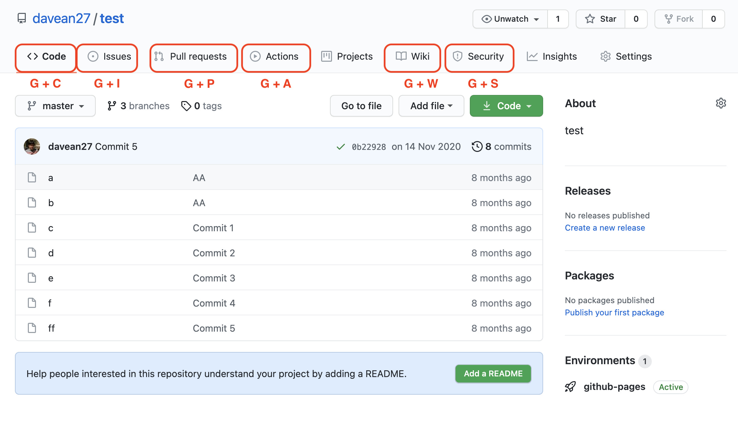
Task: Click the davean27 avatar thumbnail
Action: 32,146
